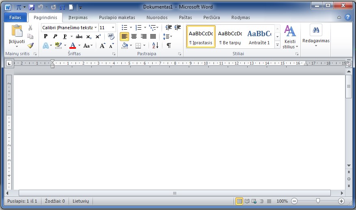Select Full Screen Reading view in status bar
This screenshot has height=210, width=356.
(247, 201)
